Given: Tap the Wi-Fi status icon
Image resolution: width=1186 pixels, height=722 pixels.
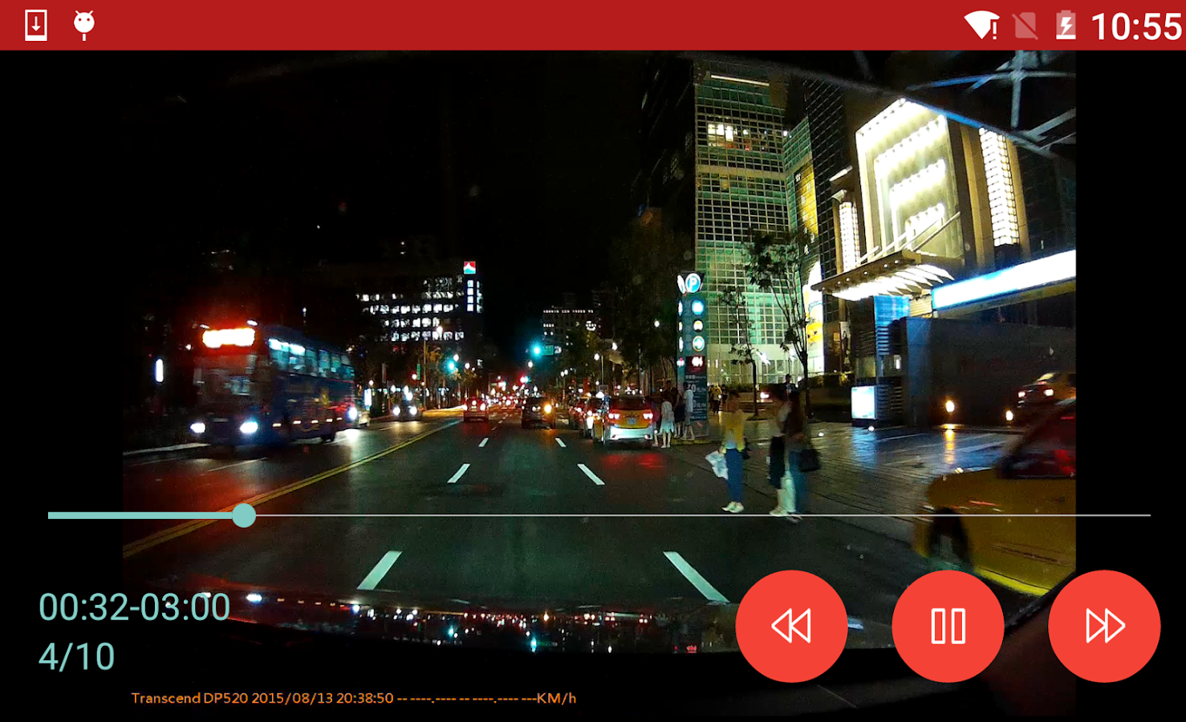Looking at the screenshot, I should coord(981,25).
